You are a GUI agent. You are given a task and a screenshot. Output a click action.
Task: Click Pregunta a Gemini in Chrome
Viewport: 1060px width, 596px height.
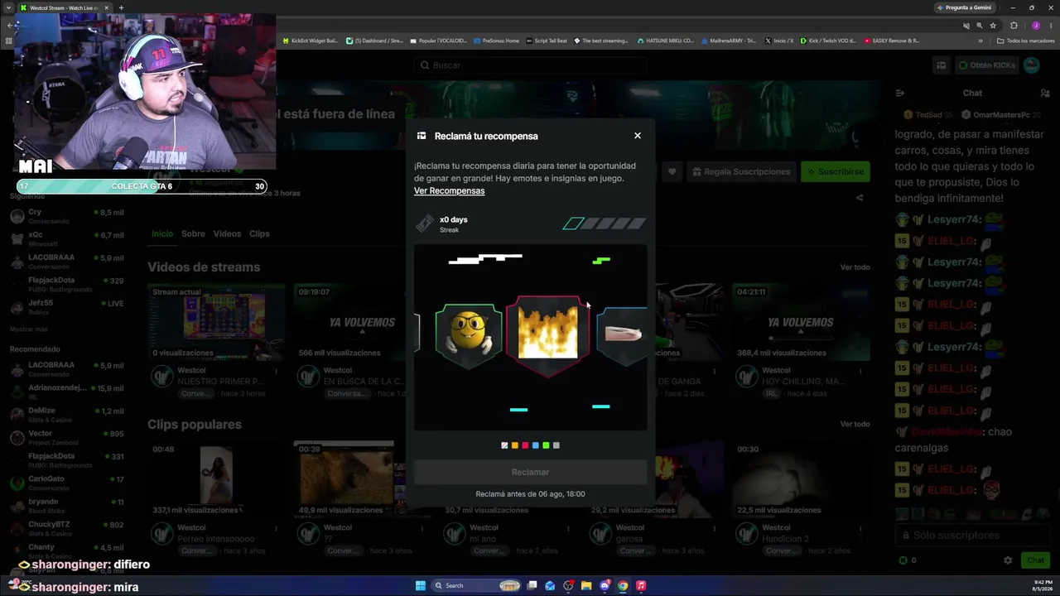click(x=965, y=7)
